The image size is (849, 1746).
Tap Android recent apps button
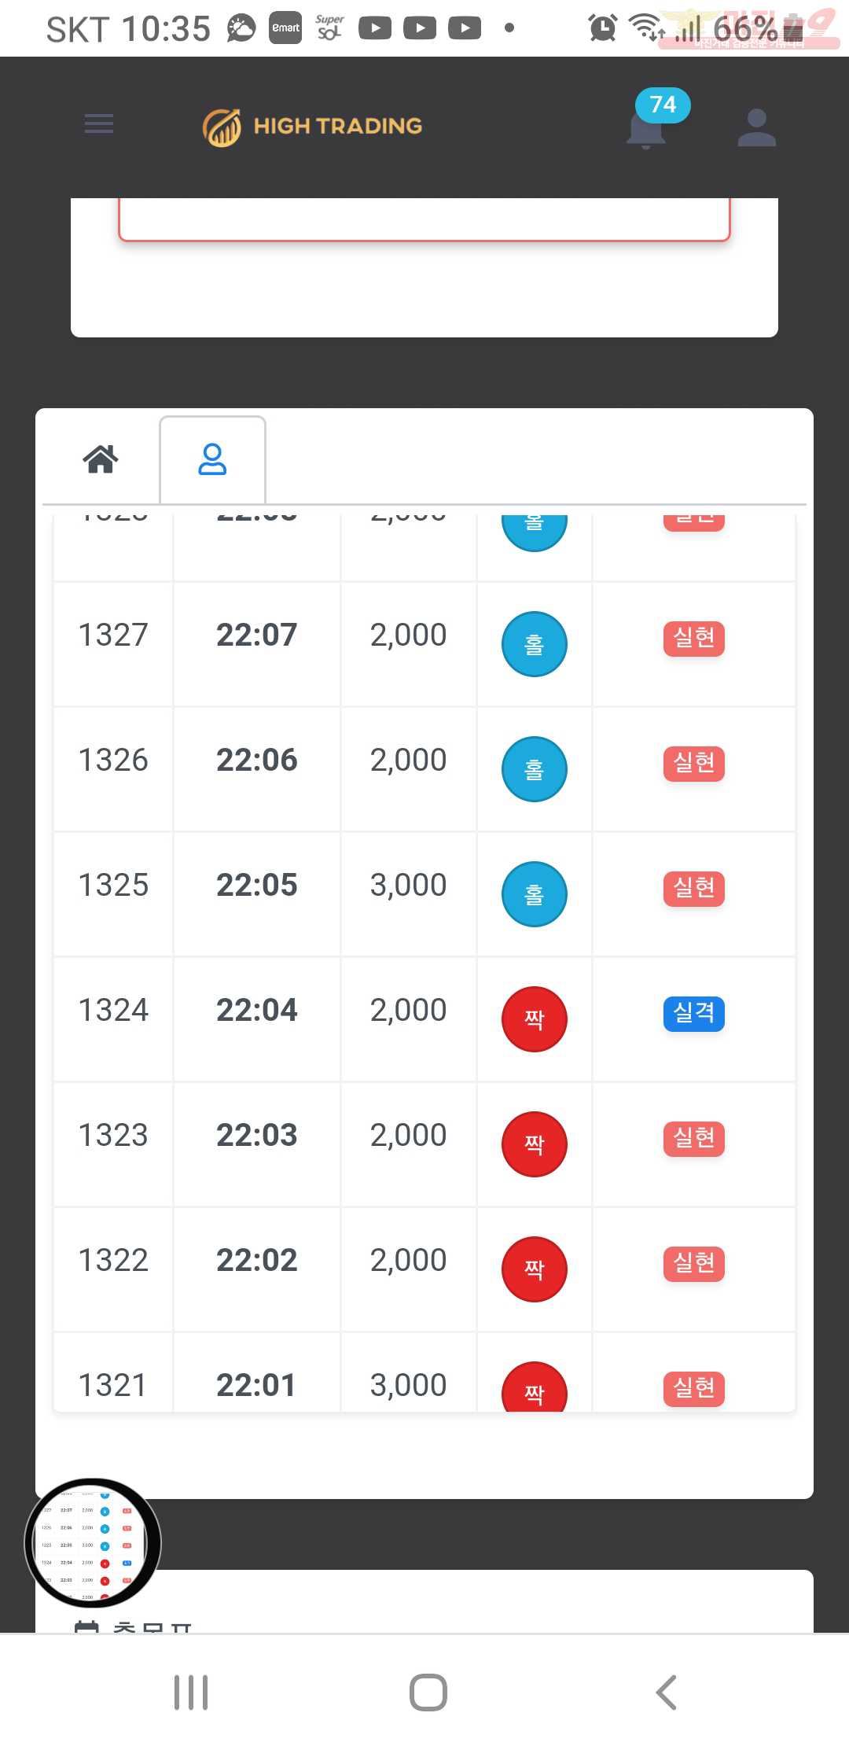191,1693
